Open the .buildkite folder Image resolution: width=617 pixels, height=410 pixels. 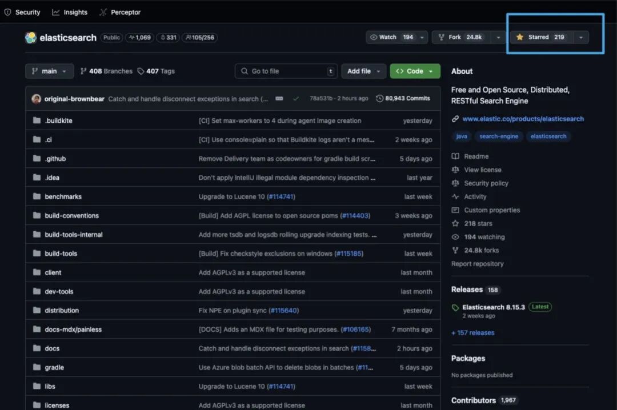[x=59, y=121]
